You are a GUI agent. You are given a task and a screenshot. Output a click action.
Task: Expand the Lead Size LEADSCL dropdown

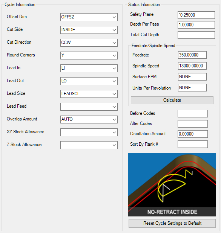(x=89, y=94)
